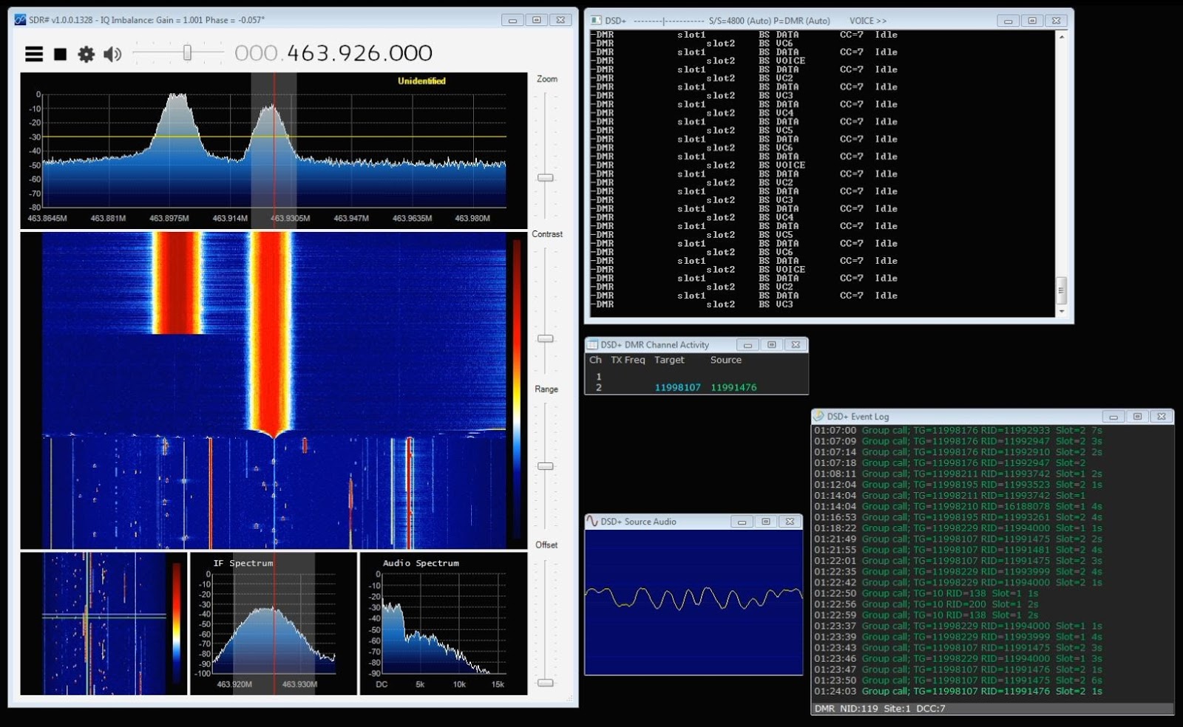Image resolution: width=1183 pixels, height=727 pixels.
Task: Mute audio using the speaker icon
Action: [x=112, y=53]
